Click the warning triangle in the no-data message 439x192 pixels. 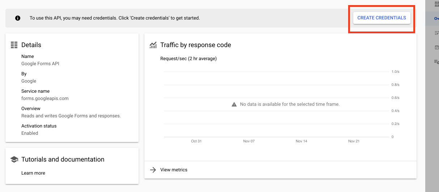click(234, 104)
